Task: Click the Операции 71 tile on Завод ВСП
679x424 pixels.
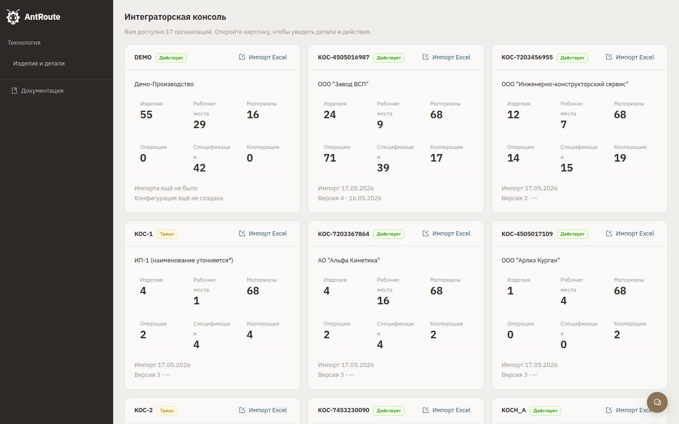Action: coord(342,153)
